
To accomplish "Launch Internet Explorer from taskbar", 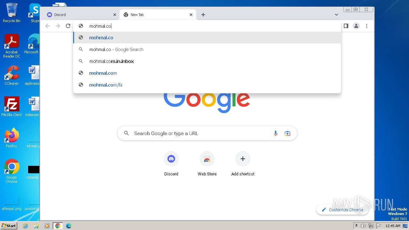I will [x=26, y=226].
